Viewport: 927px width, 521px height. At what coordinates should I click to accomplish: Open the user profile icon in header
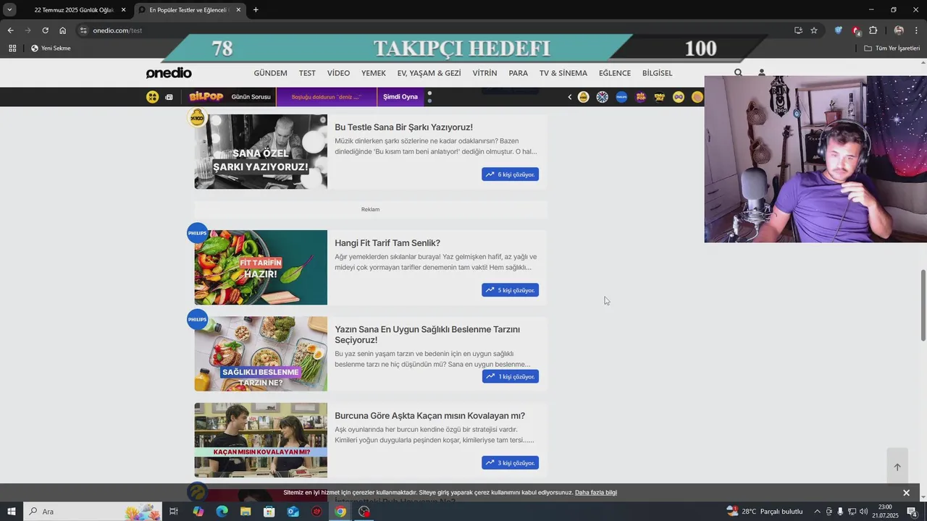pyautogui.click(x=761, y=73)
